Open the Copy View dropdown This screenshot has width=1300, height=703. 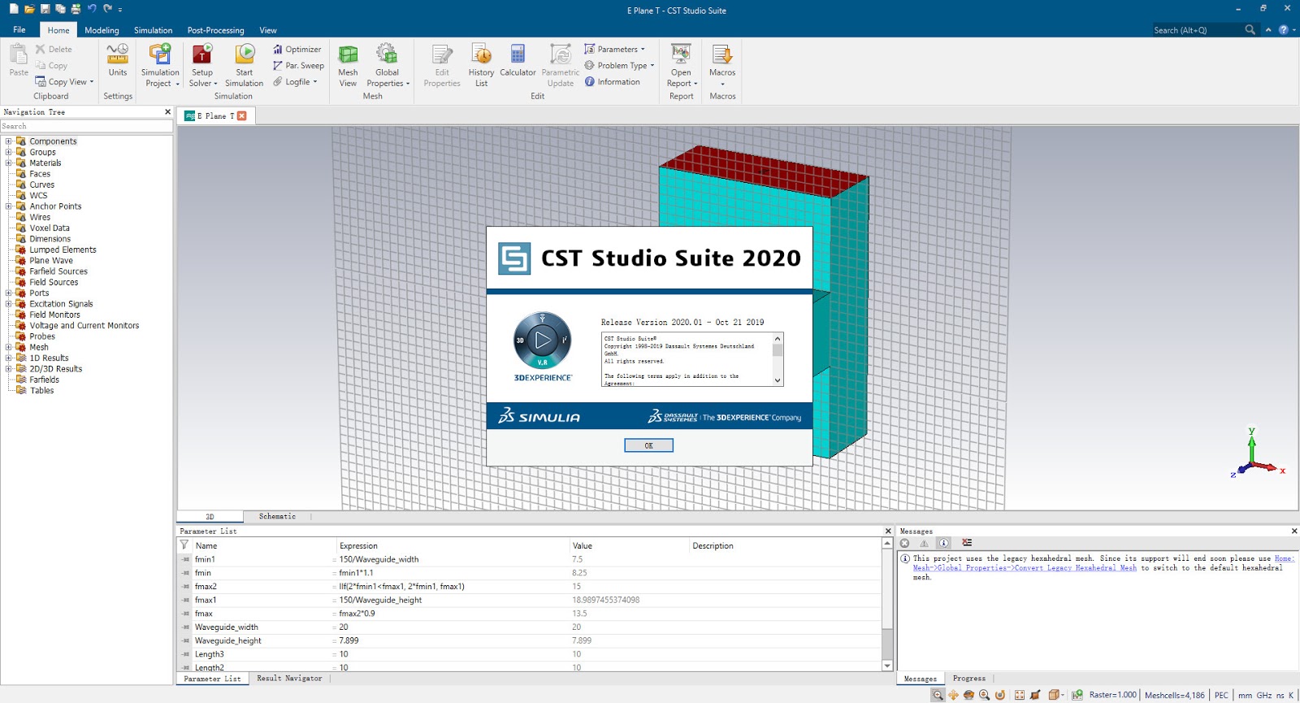click(64, 82)
